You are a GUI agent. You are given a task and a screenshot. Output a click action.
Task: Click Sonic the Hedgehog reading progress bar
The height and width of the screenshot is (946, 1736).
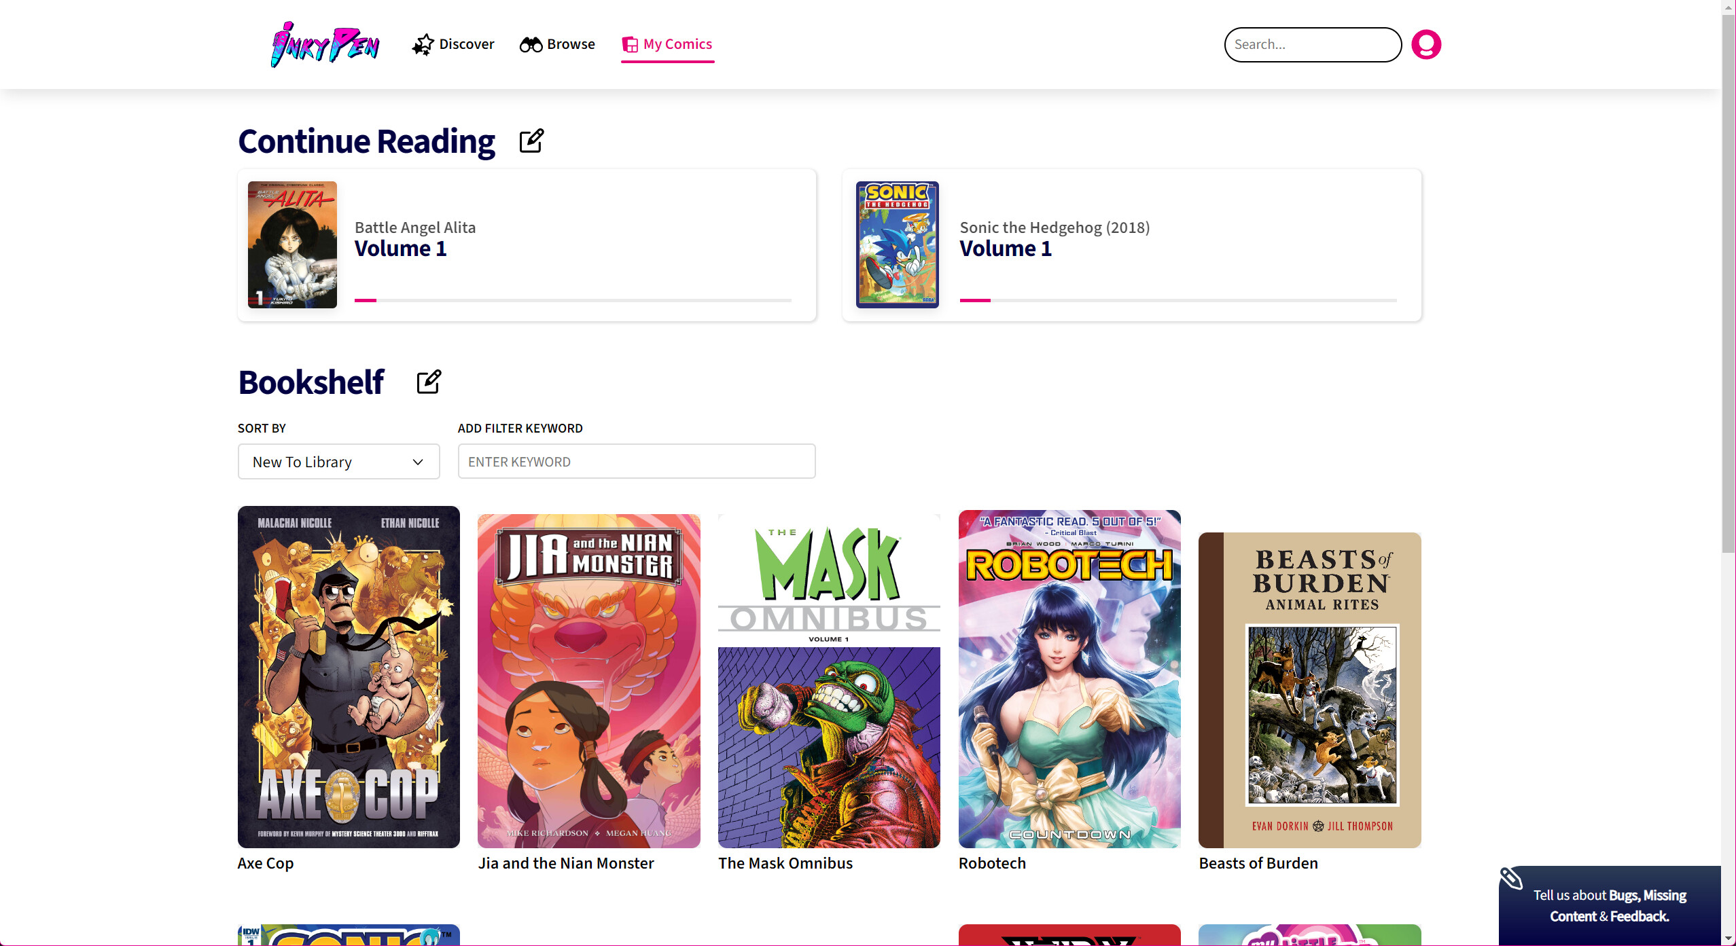click(1178, 300)
